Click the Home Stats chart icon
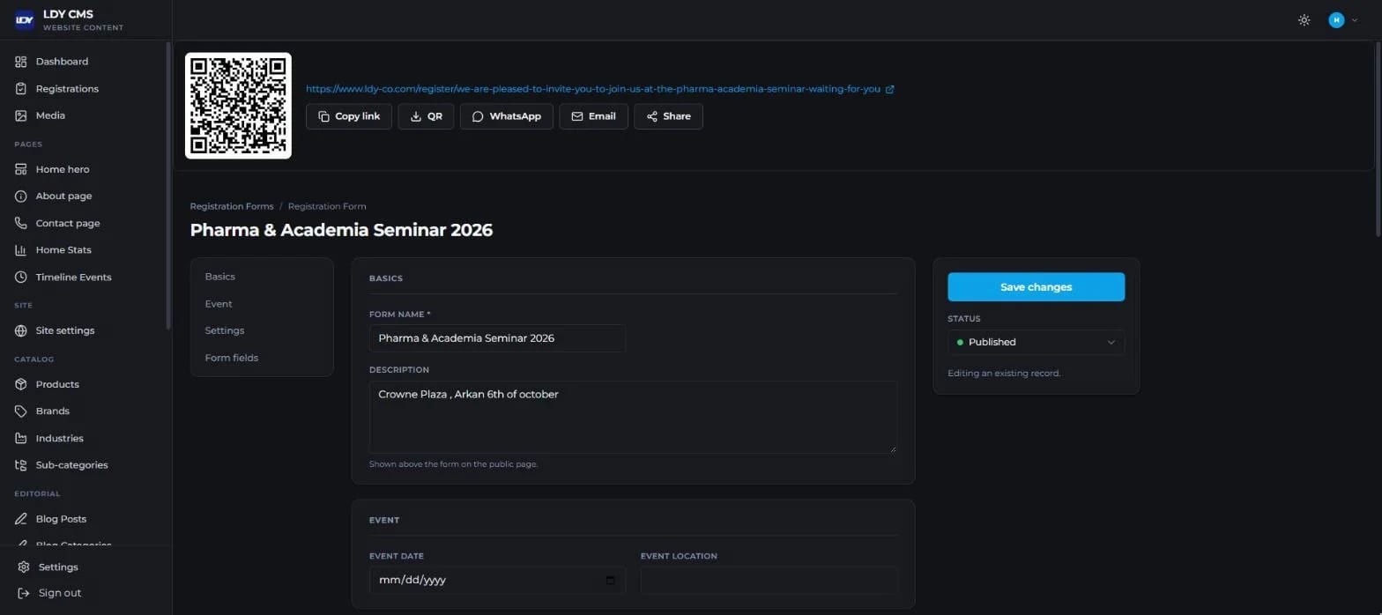 click(21, 250)
